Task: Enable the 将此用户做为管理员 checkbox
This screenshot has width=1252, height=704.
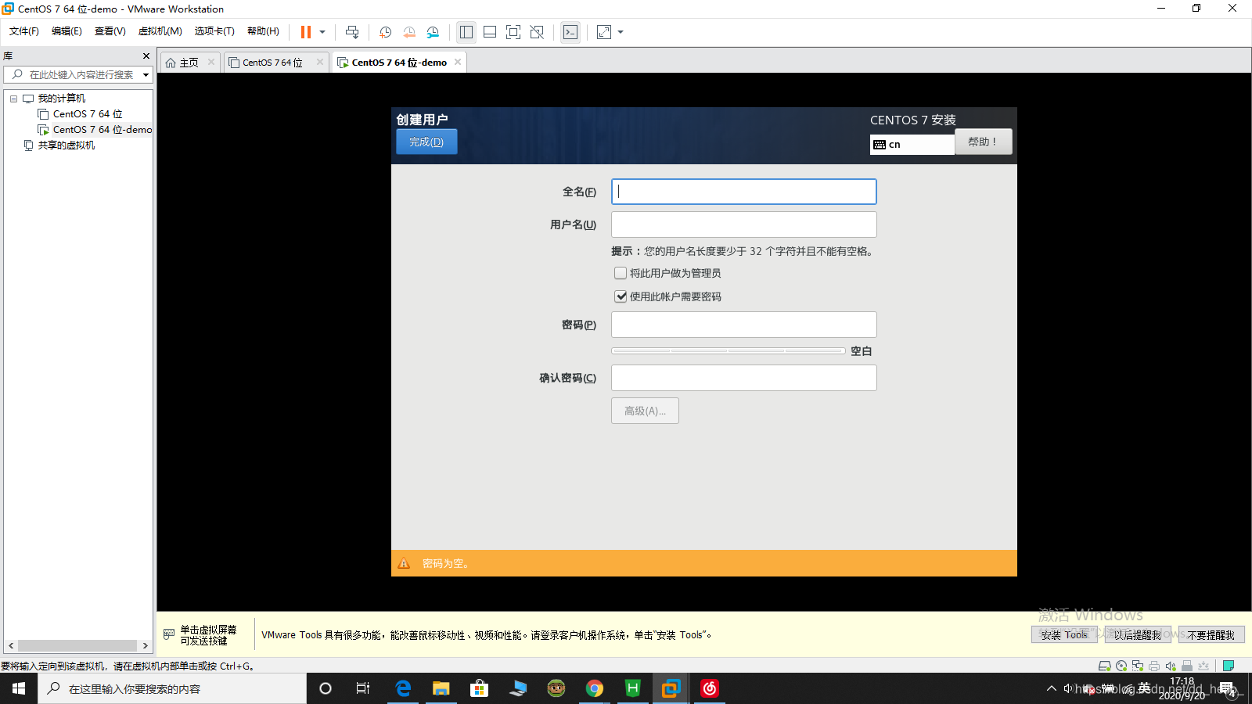Action: (621, 273)
